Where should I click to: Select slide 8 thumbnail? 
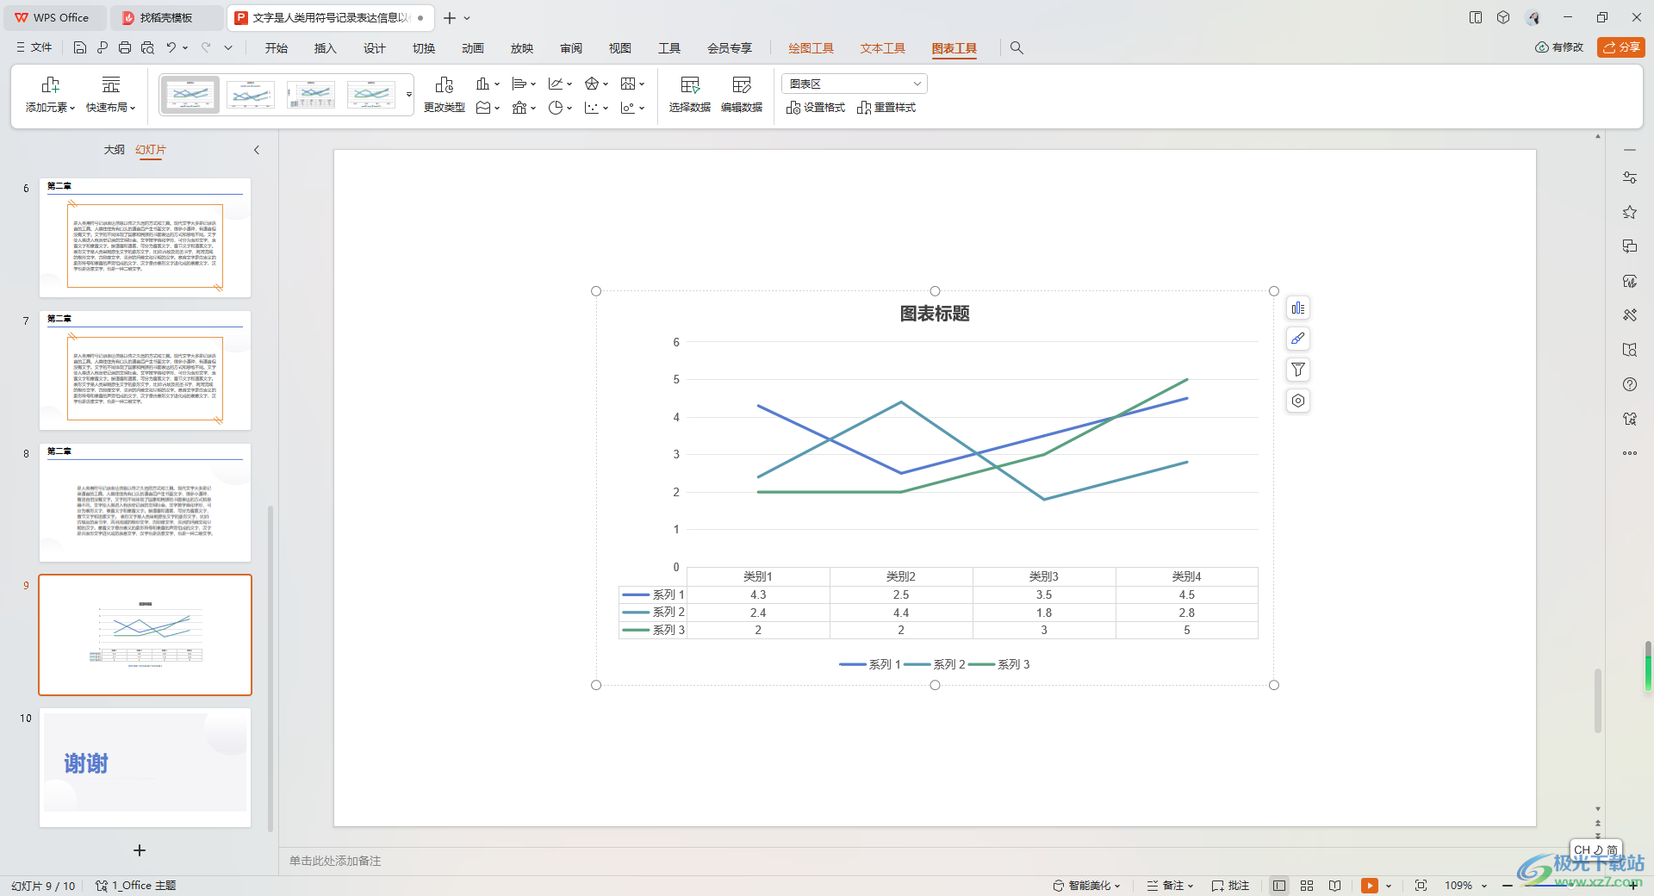(x=145, y=503)
